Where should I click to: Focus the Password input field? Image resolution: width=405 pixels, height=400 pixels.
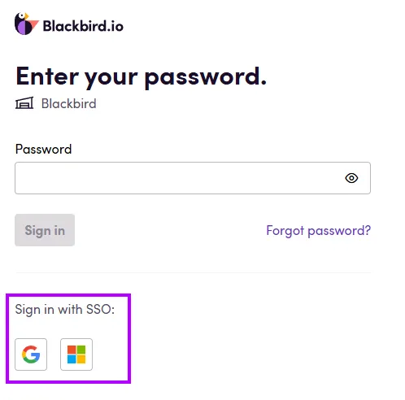point(193,178)
